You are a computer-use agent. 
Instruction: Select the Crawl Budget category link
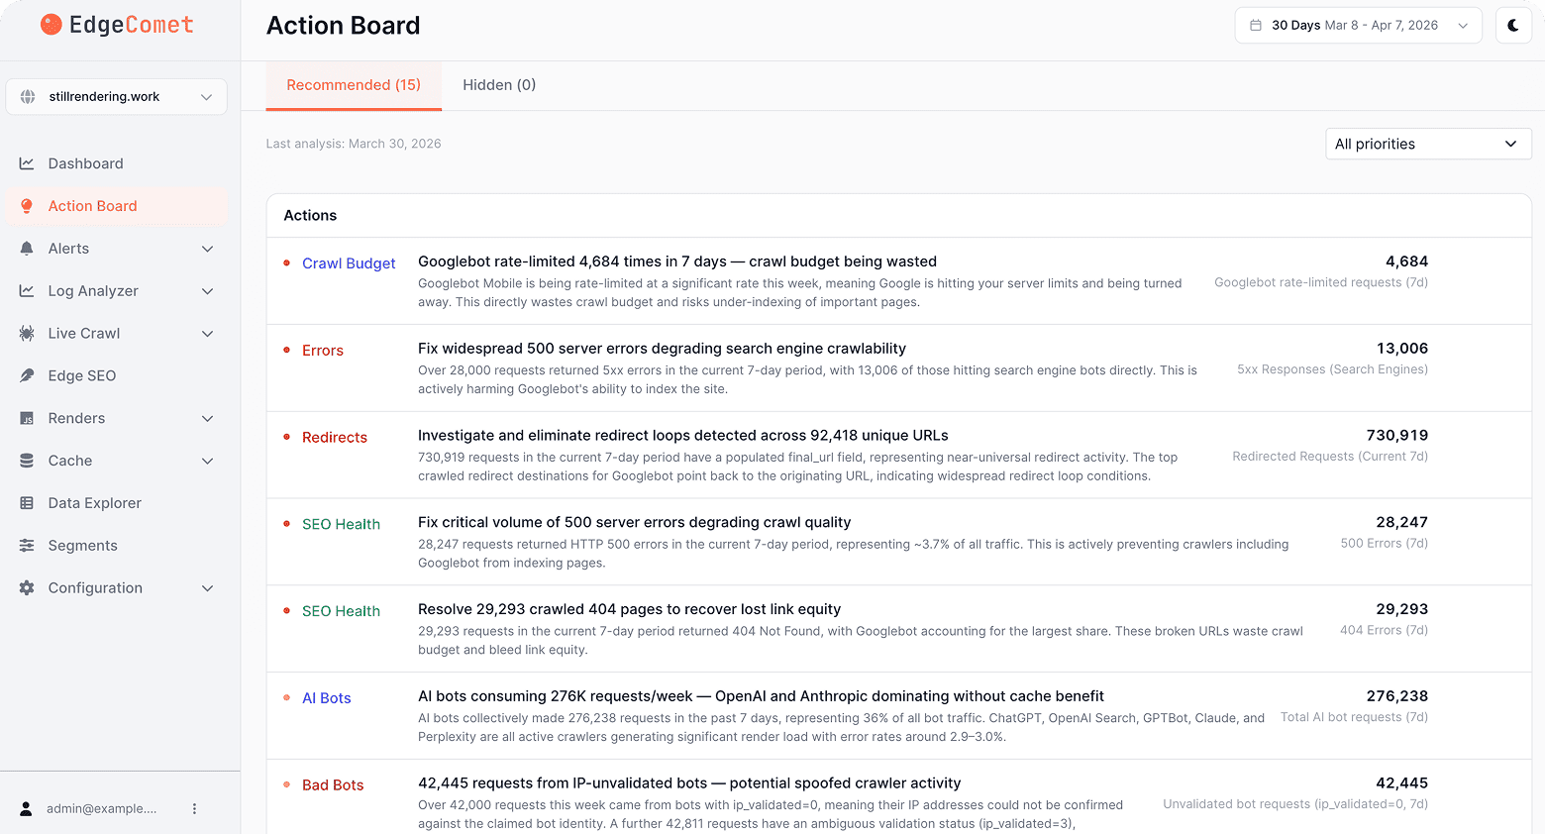pyautogui.click(x=349, y=263)
